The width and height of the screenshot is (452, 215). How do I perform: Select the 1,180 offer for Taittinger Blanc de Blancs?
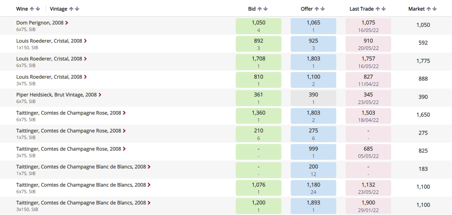(x=313, y=188)
